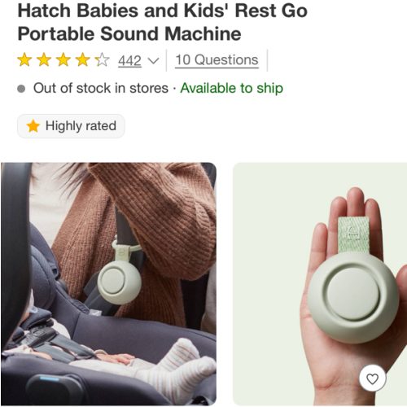Click the orange star in Highly rated badge

(x=33, y=126)
